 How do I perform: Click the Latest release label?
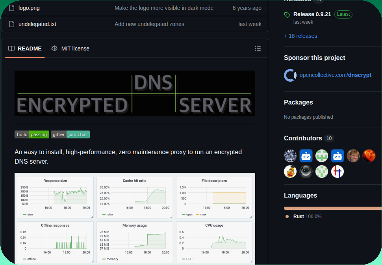343,14
